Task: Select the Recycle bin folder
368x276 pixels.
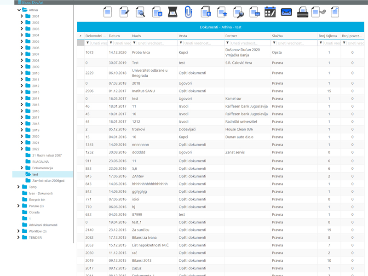Action: click(x=37, y=200)
